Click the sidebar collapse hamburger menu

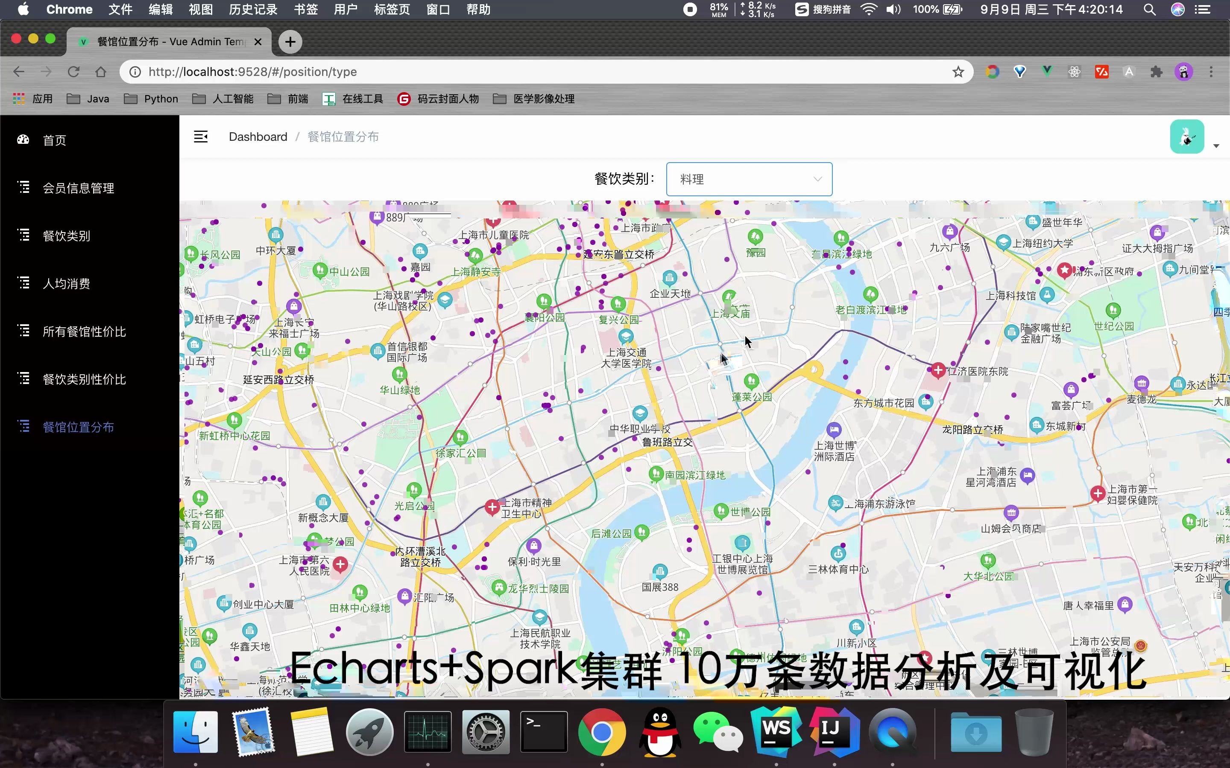coord(201,136)
